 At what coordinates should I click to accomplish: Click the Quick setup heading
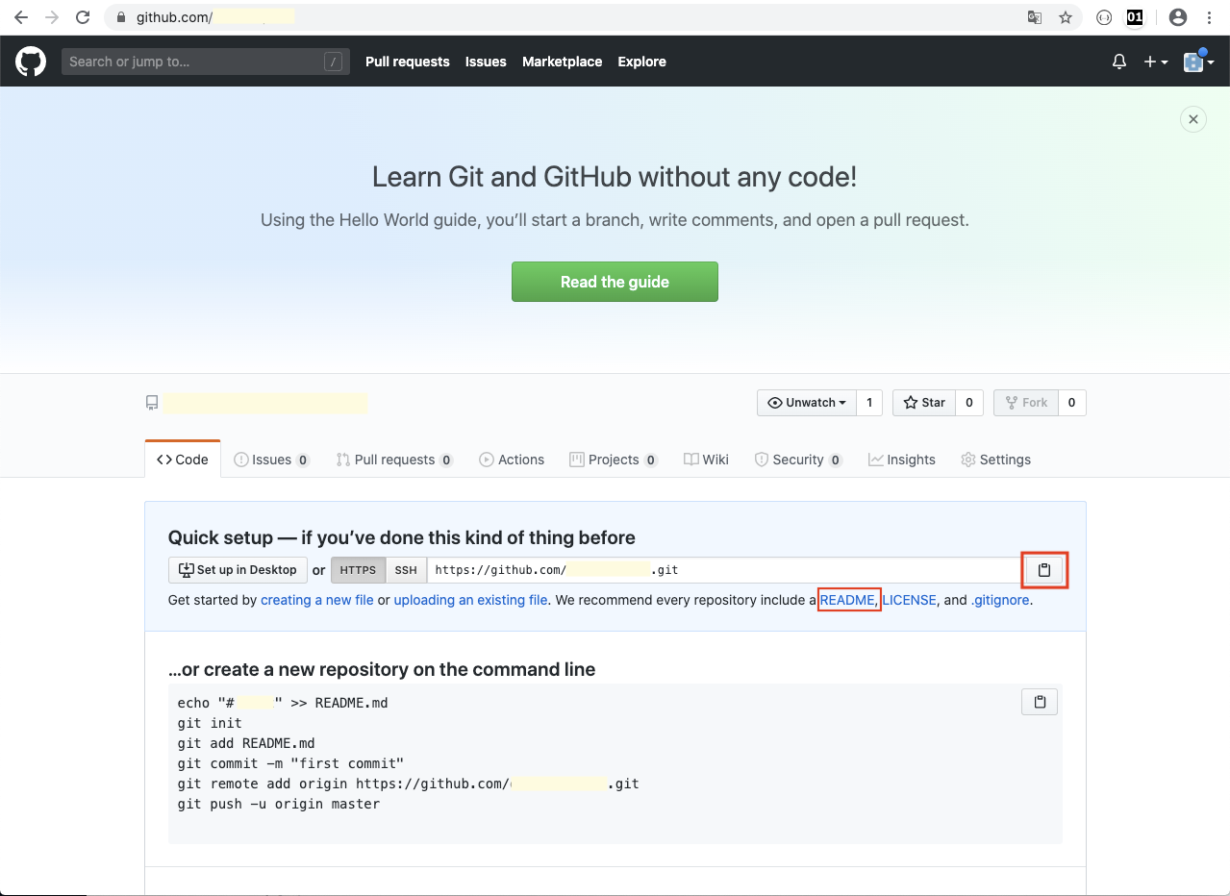tap(402, 537)
